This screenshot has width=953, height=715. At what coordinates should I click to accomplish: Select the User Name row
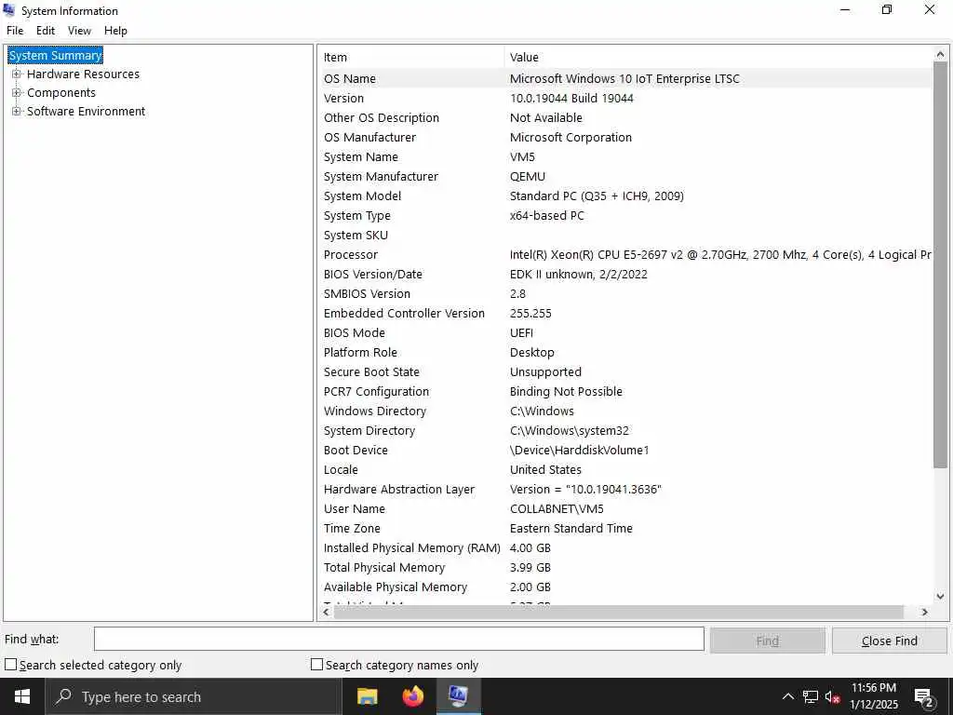(625, 508)
